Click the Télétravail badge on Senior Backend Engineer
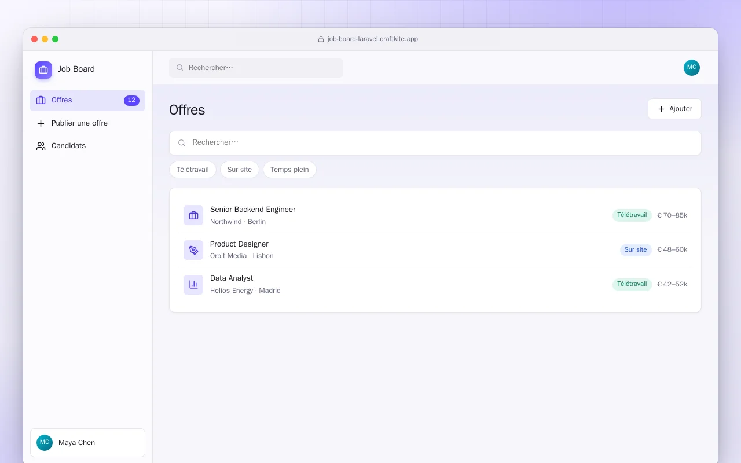The image size is (741, 463). click(632, 215)
